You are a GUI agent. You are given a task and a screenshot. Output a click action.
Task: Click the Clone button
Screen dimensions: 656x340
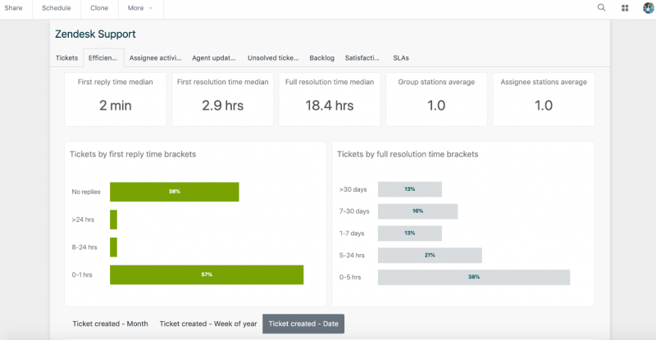point(99,8)
